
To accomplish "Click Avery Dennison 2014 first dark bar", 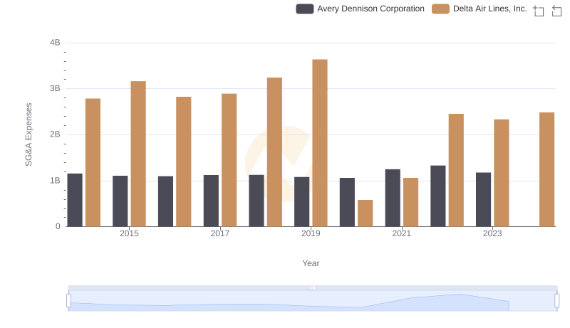I will (75, 200).
